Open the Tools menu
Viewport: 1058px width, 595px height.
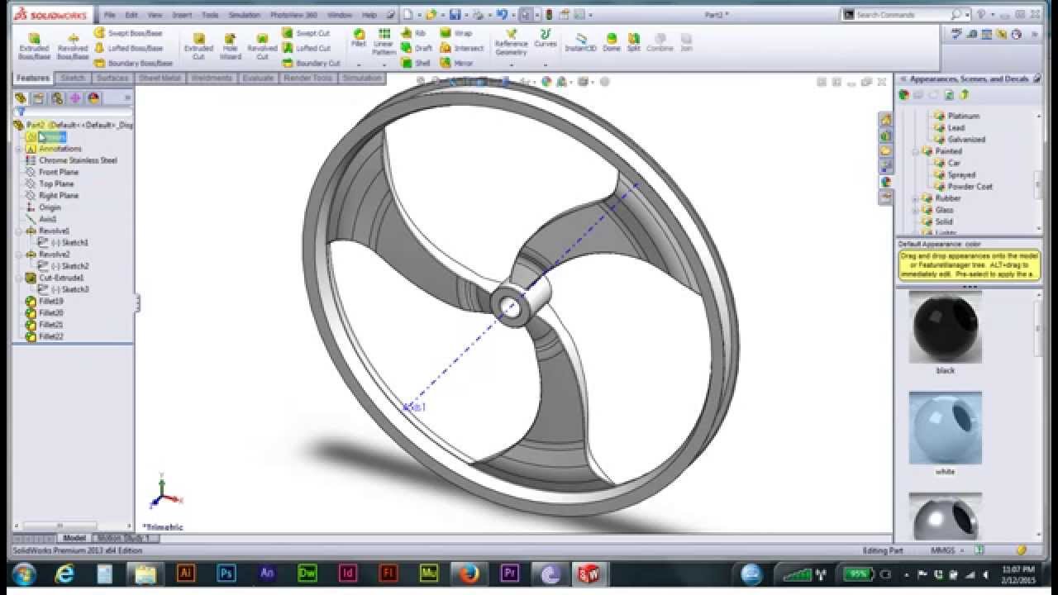[x=211, y=15]
